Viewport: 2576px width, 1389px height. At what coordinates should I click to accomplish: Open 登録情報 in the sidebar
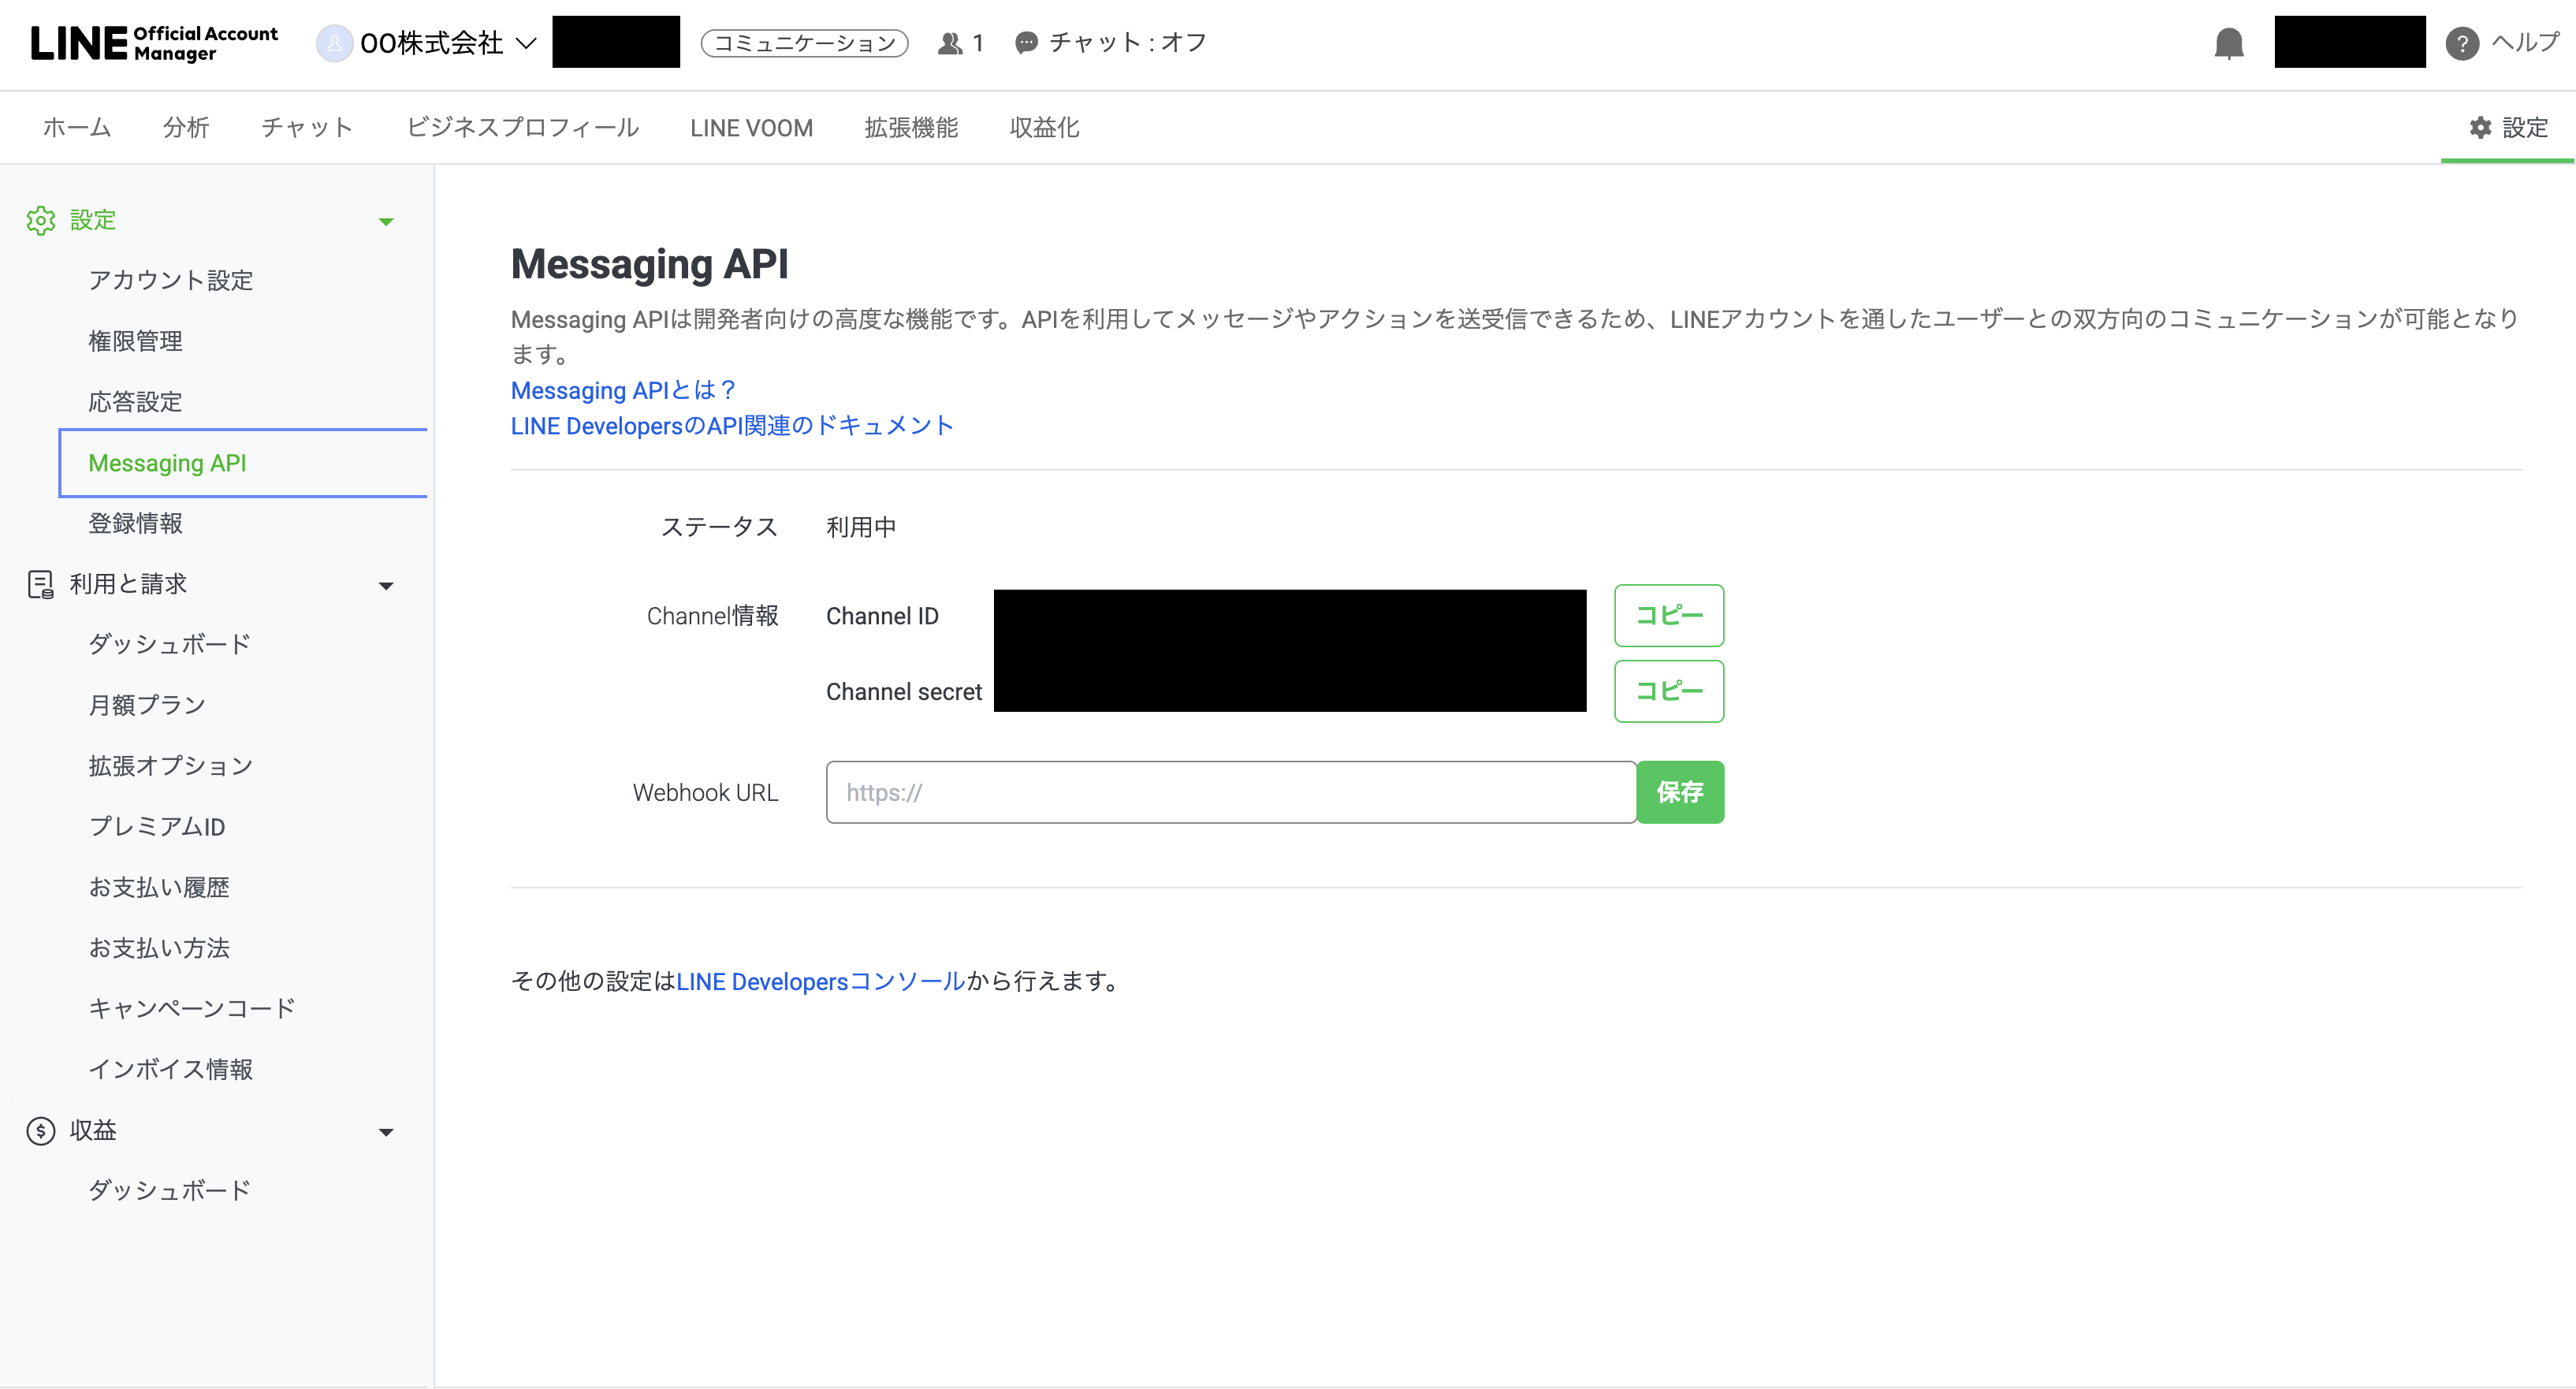point(136,523)
